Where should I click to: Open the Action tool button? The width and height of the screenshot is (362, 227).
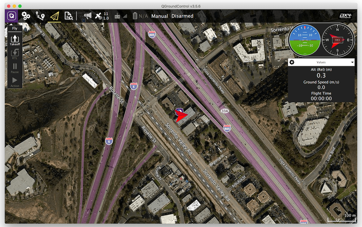click(15, 82)
